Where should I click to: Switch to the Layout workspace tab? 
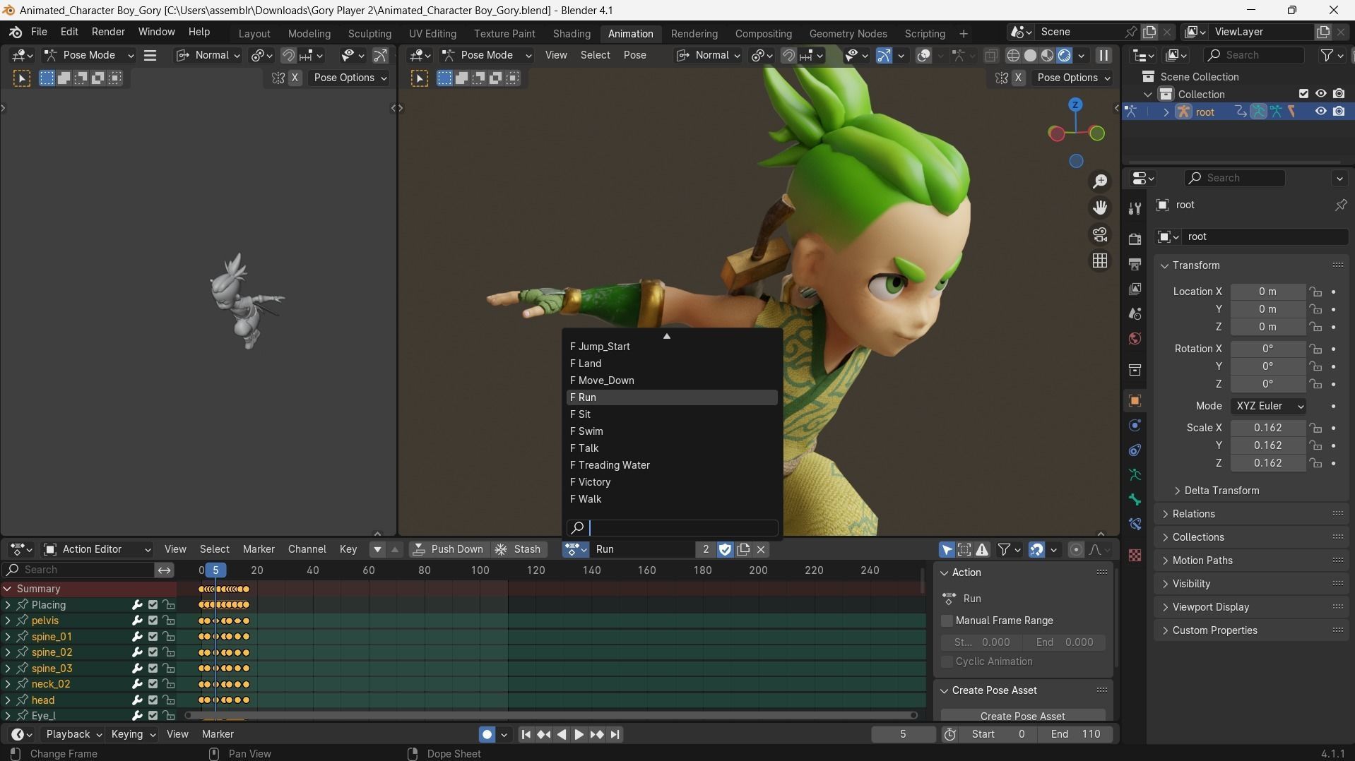click(254, 33)
